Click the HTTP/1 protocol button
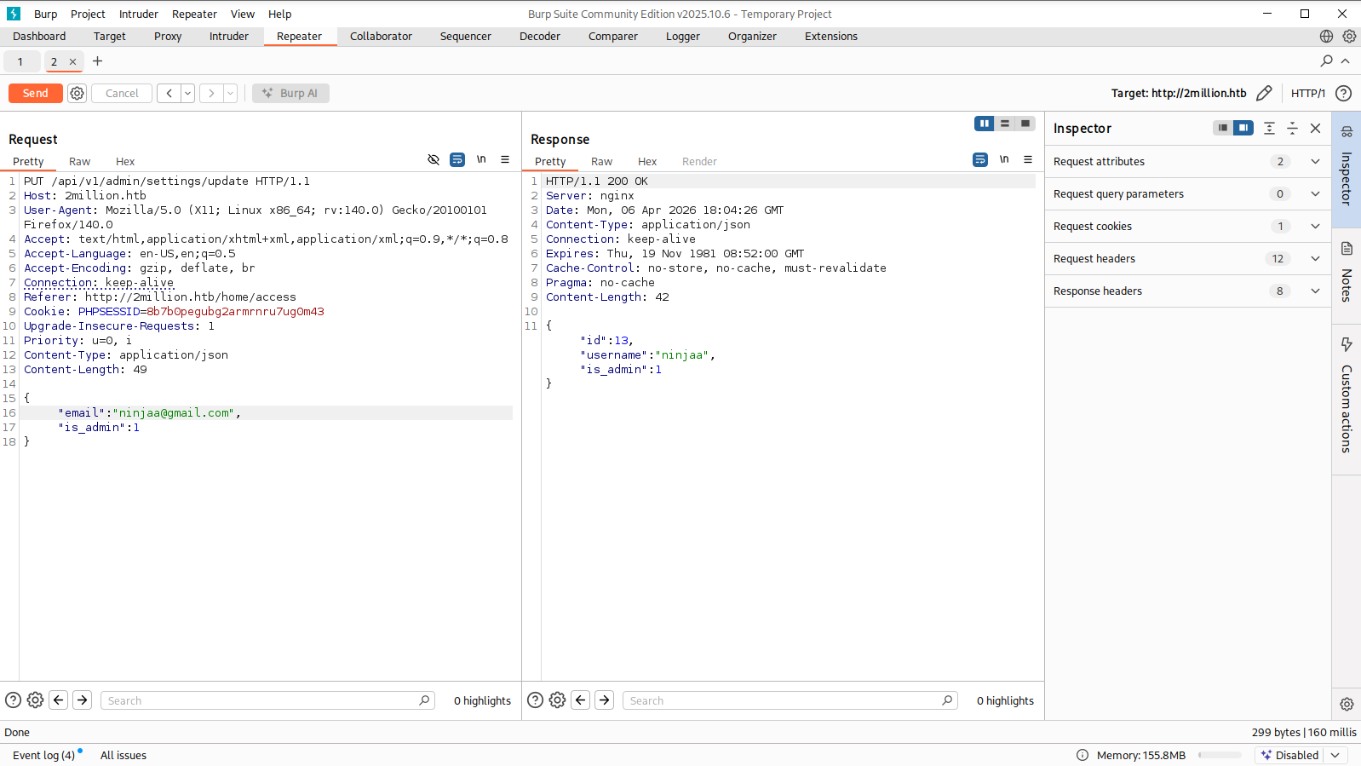The image size is (1361, 766). pyautogui.click(x=1308, y=93)
